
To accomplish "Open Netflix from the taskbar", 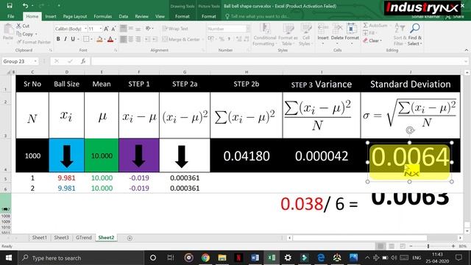I will [238, 258].
